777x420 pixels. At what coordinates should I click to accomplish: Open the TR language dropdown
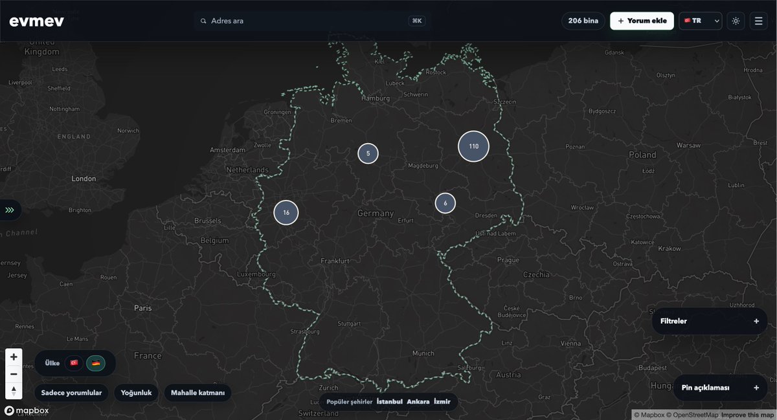700,21
